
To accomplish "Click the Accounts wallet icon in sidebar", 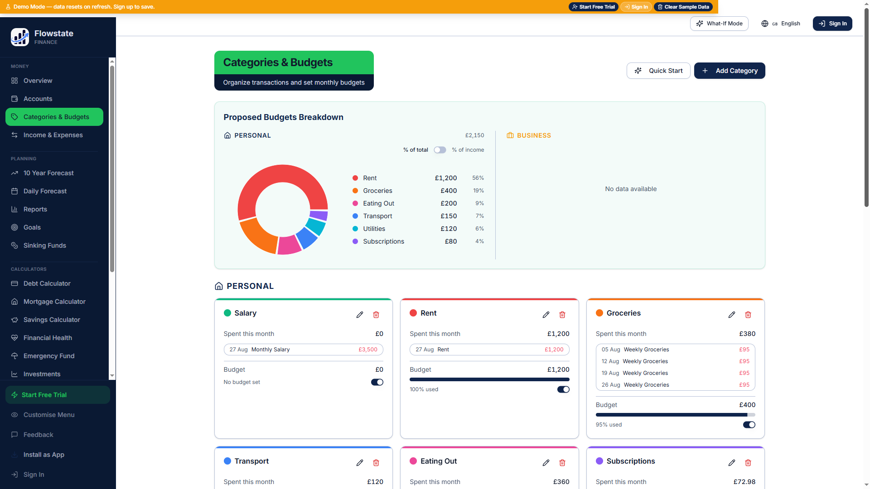I will click(14, 99).
